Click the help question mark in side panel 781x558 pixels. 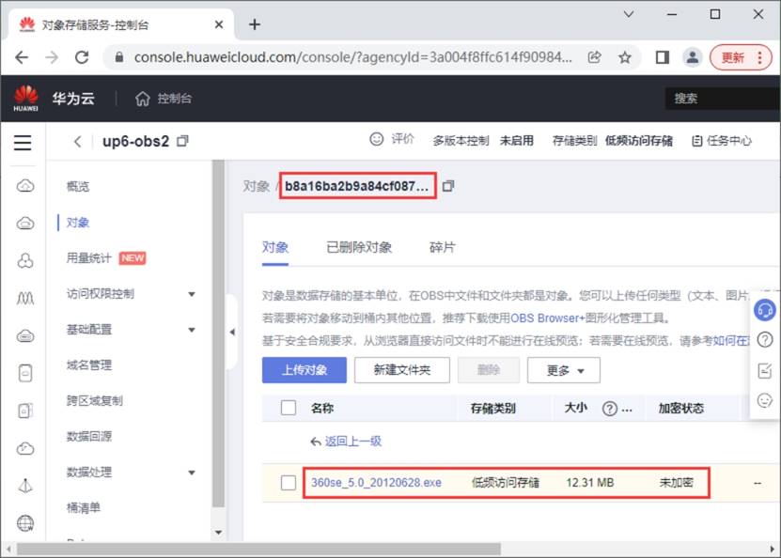click(765, 340)
